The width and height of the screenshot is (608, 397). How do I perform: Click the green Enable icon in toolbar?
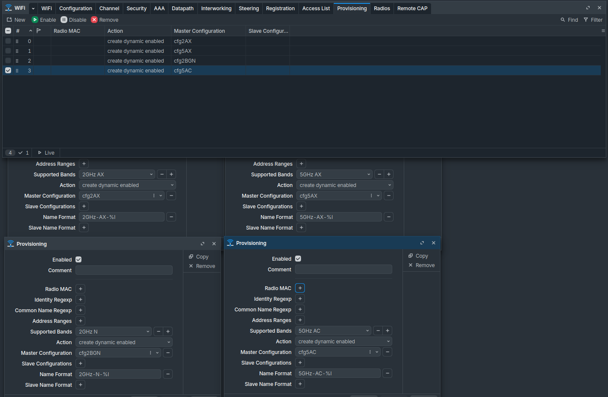pyautogui.click(x=35, y=20)
